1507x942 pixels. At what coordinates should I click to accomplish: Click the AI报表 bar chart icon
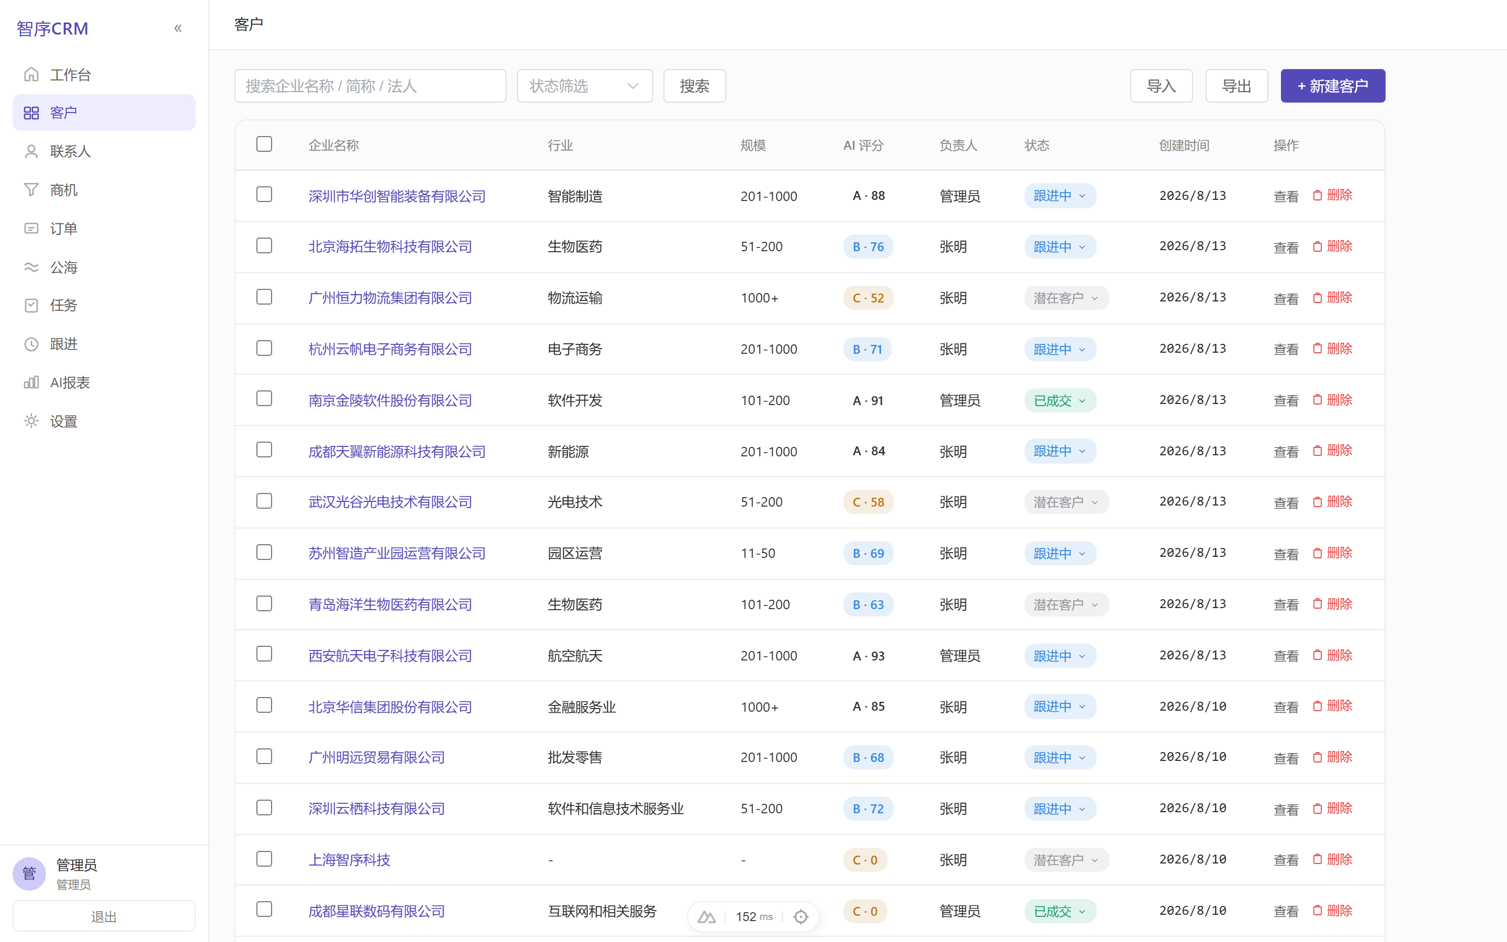point(31,383)
